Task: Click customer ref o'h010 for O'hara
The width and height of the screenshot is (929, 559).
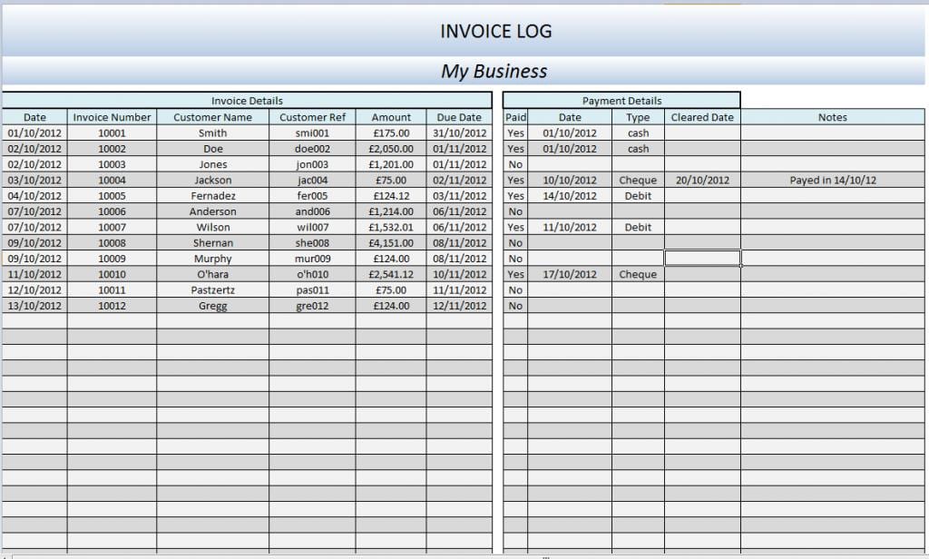Action: coord(311,274)
